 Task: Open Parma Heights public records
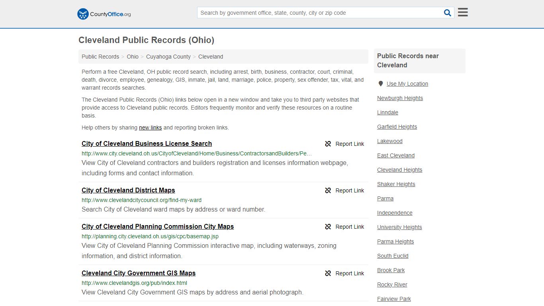[x=395, y=241]
